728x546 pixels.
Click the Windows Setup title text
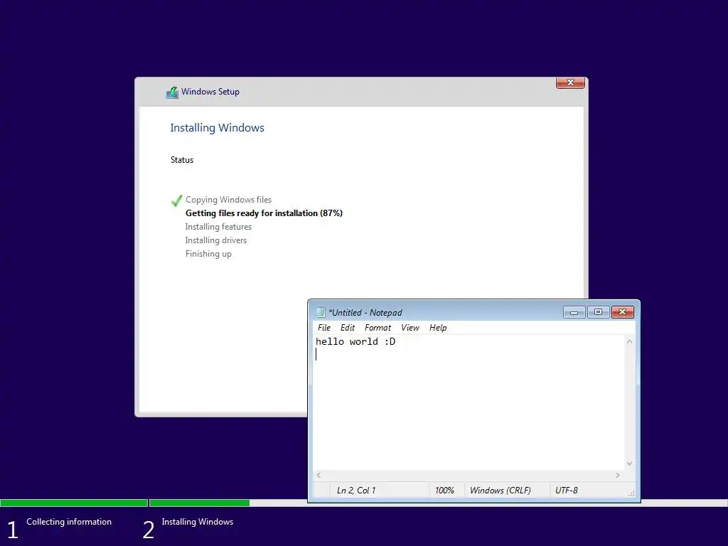point(210,92)
